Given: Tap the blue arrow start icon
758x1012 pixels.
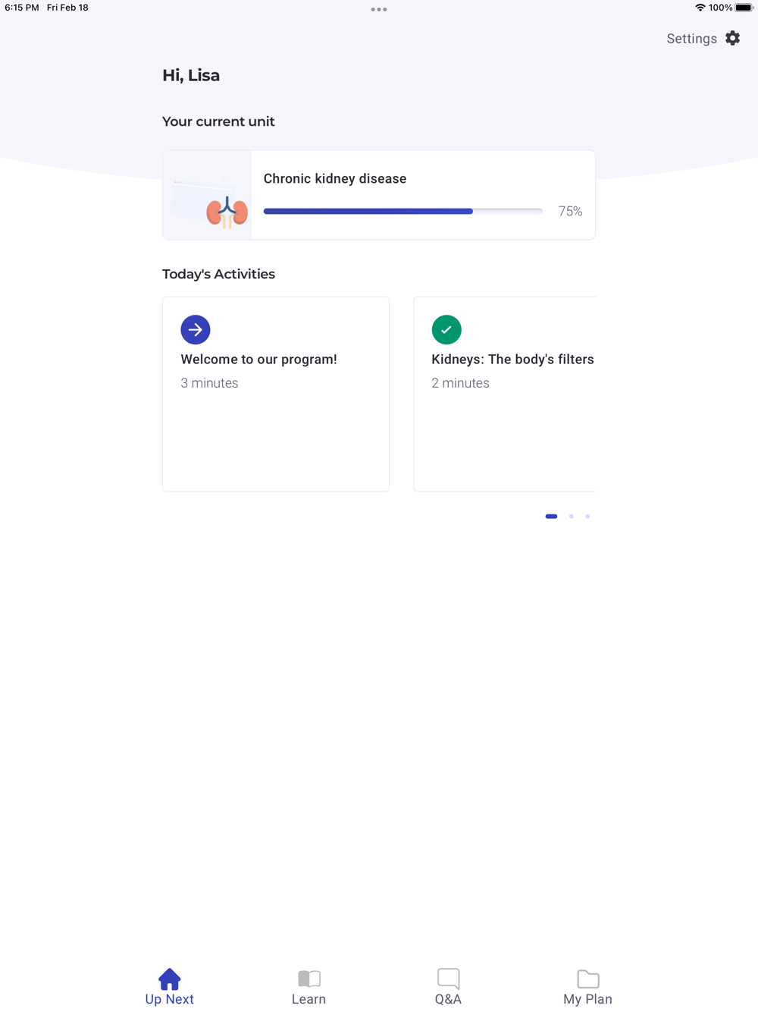Looking at the screenshot, I should click(x=196, y=329).
